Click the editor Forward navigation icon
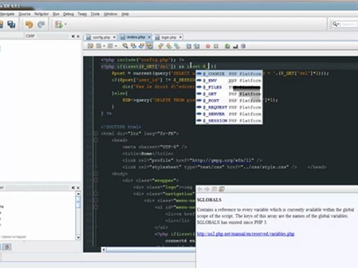 pos(110,46)
